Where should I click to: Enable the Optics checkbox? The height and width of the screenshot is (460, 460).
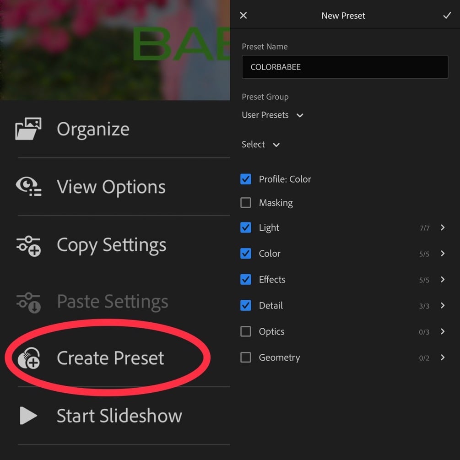click(246, 331)
